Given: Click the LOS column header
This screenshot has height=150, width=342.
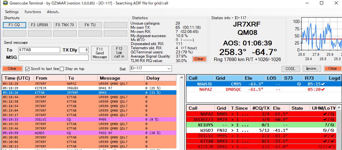Looking at the screenshot, I should pos(273,78).
